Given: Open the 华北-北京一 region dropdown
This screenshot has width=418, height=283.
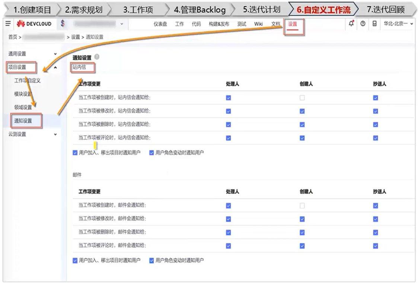Looking at the screenshot, I should click(x=398, y=24).
